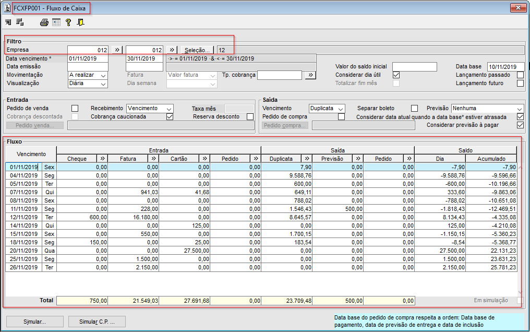530x332 pixels.
Task: Click the exit door icon
Action: click(80, 22)
